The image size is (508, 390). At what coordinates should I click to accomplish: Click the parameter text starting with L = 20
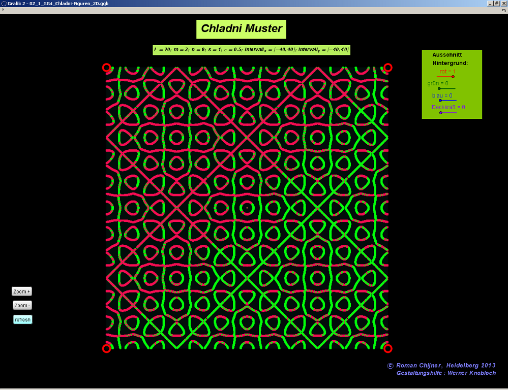[251, 50]
